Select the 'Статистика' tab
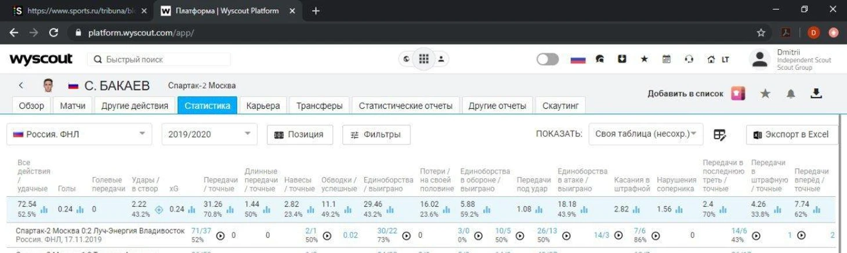 (207, 106)
